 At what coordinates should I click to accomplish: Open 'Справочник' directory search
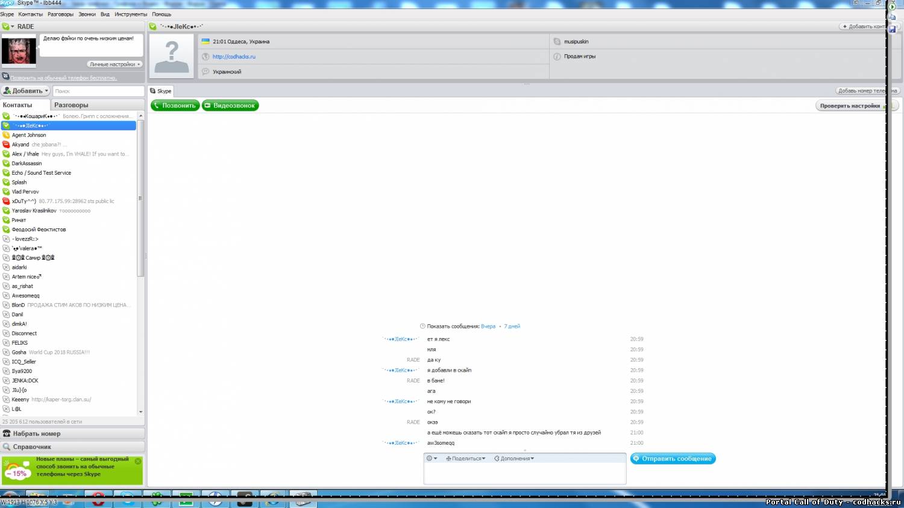pos(72,447)
